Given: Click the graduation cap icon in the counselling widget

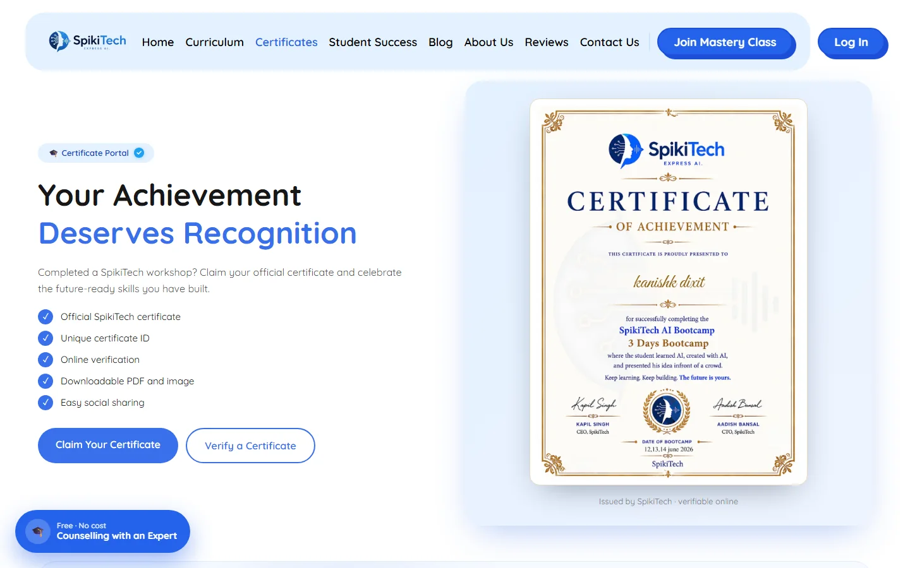Looking at the screenshot, I should (37, 531).
